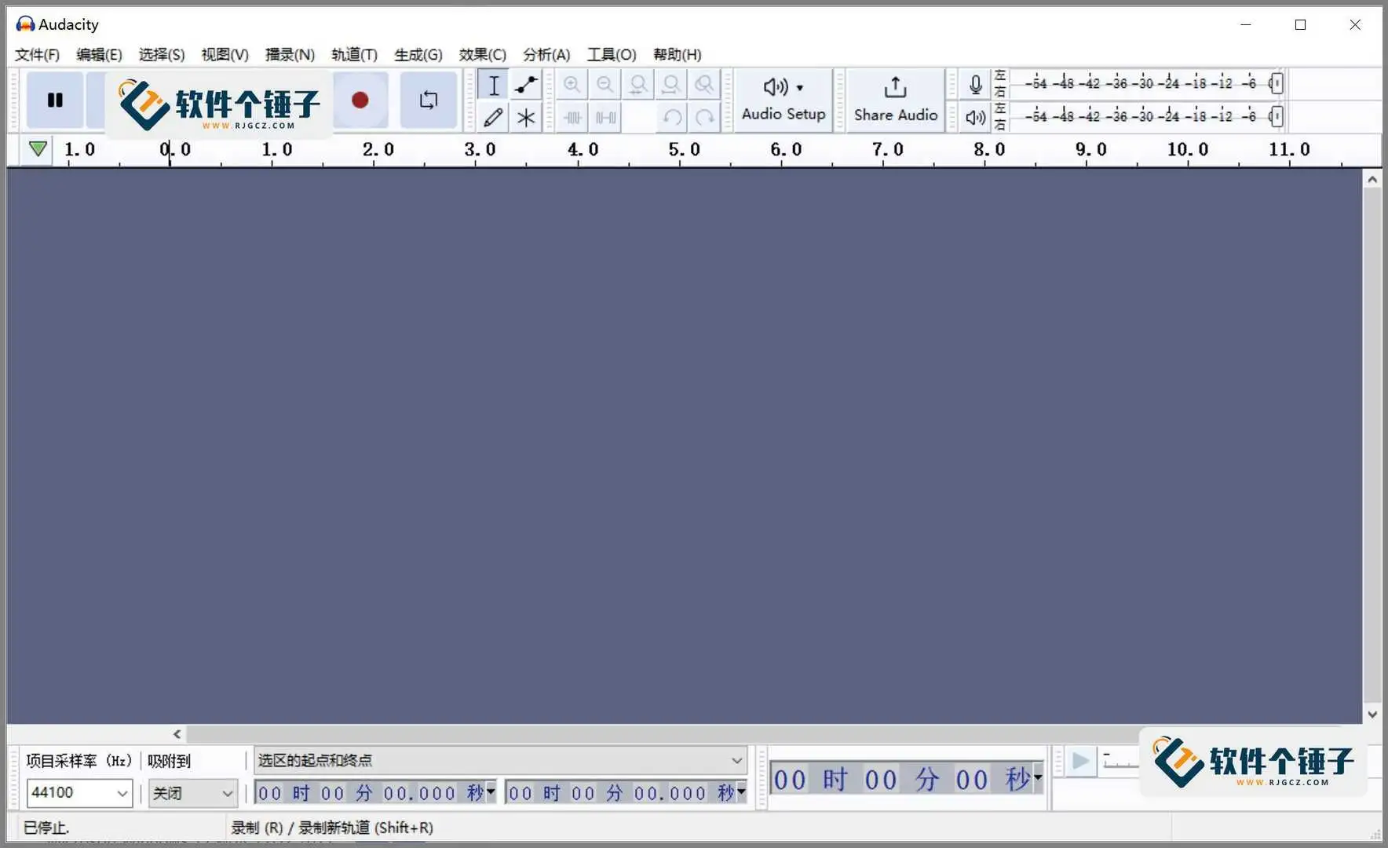
Task: Click the Share Audio button
Action: (896, 100)
